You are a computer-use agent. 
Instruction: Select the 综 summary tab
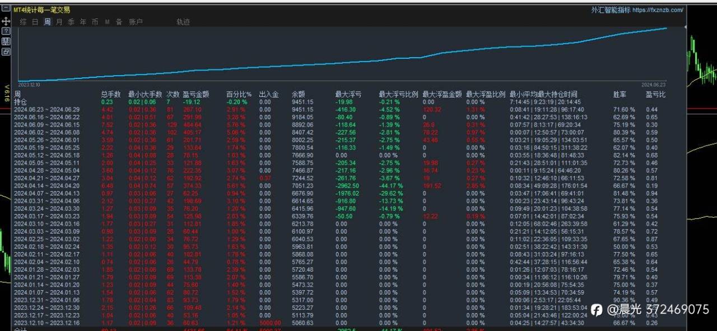(24, 22)
